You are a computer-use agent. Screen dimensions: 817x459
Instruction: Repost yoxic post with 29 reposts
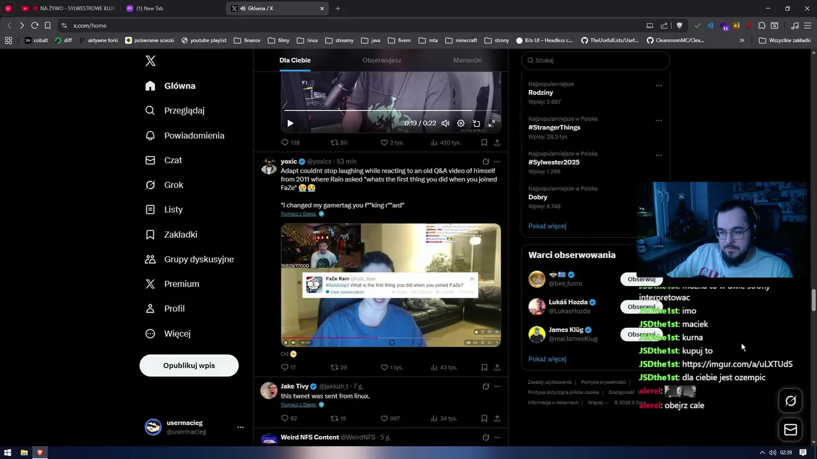click(x=339, y=367)
